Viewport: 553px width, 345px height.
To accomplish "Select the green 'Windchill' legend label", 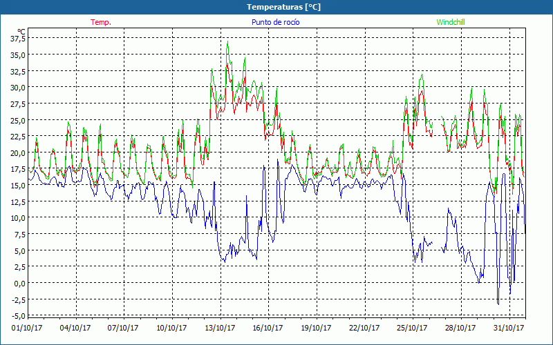I will tap(451, 22).
